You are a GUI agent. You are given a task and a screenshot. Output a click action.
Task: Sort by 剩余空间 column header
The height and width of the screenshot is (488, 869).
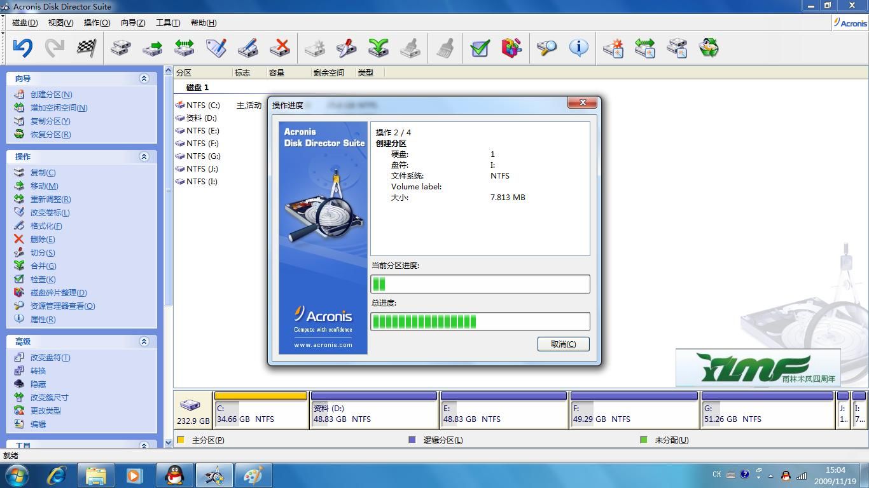(x=332, y=73)
